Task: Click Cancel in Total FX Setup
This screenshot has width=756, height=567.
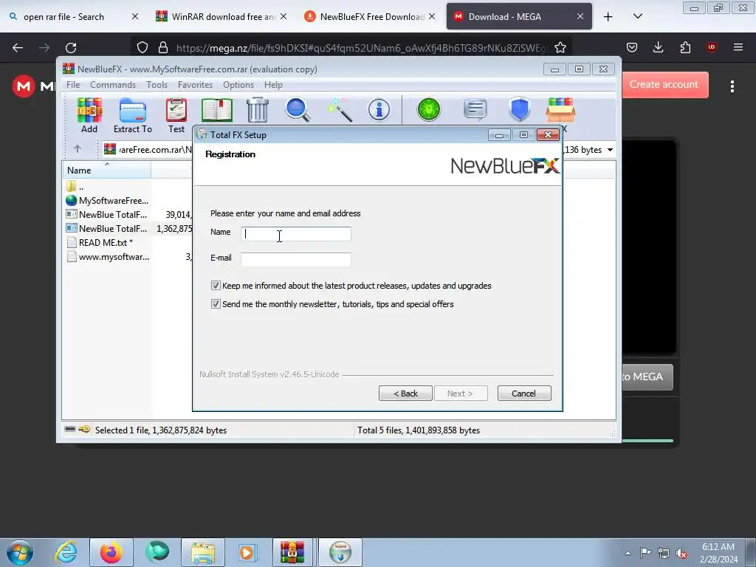Action: (523, 394)
